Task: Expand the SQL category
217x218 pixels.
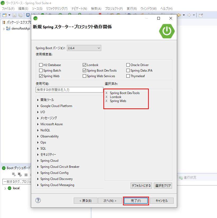Action: [x=38, y=149]
